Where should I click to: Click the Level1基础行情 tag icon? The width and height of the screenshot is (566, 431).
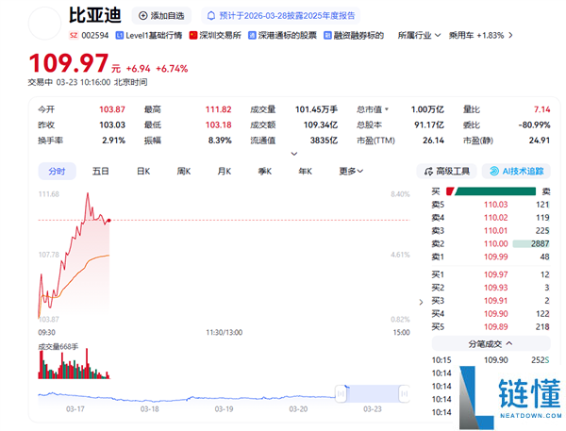coord(119,36)
